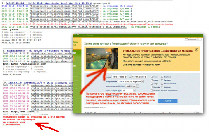Click the 'заезд: 2020-03-25-2020-03-27' line

pyautogui.click(x=21, y=40)
